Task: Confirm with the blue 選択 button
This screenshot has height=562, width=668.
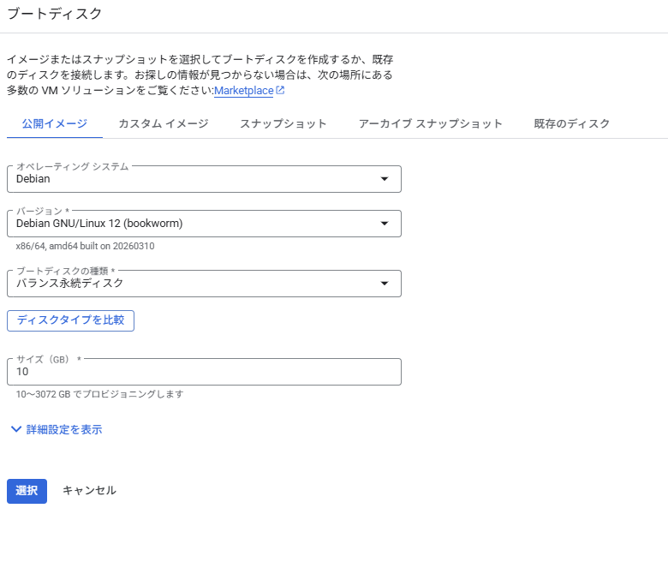Action: point(27,491)
